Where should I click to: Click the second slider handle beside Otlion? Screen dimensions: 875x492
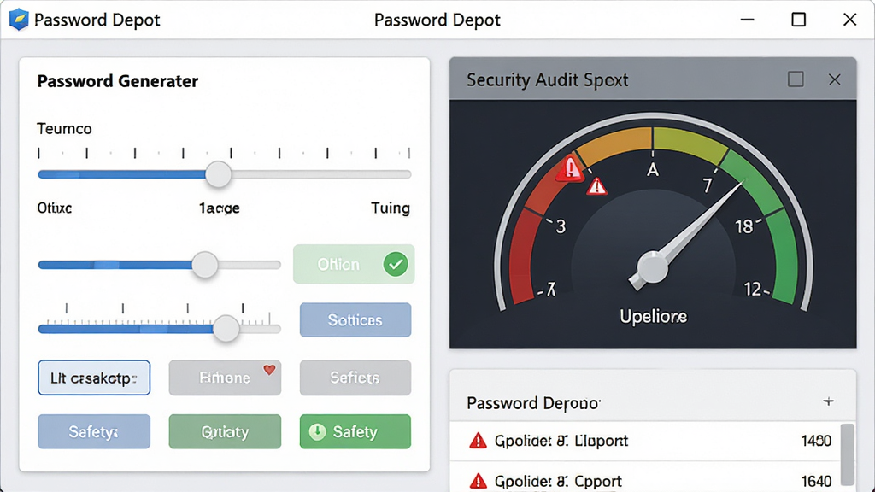(205, 265)
